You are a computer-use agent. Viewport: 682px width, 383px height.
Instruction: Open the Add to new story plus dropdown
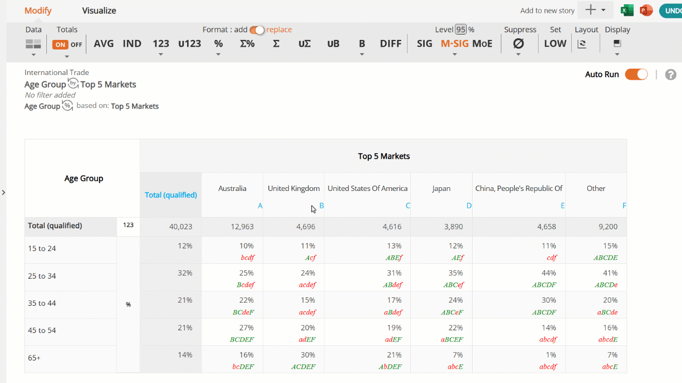pyautogui.click(x=596, y=10)
